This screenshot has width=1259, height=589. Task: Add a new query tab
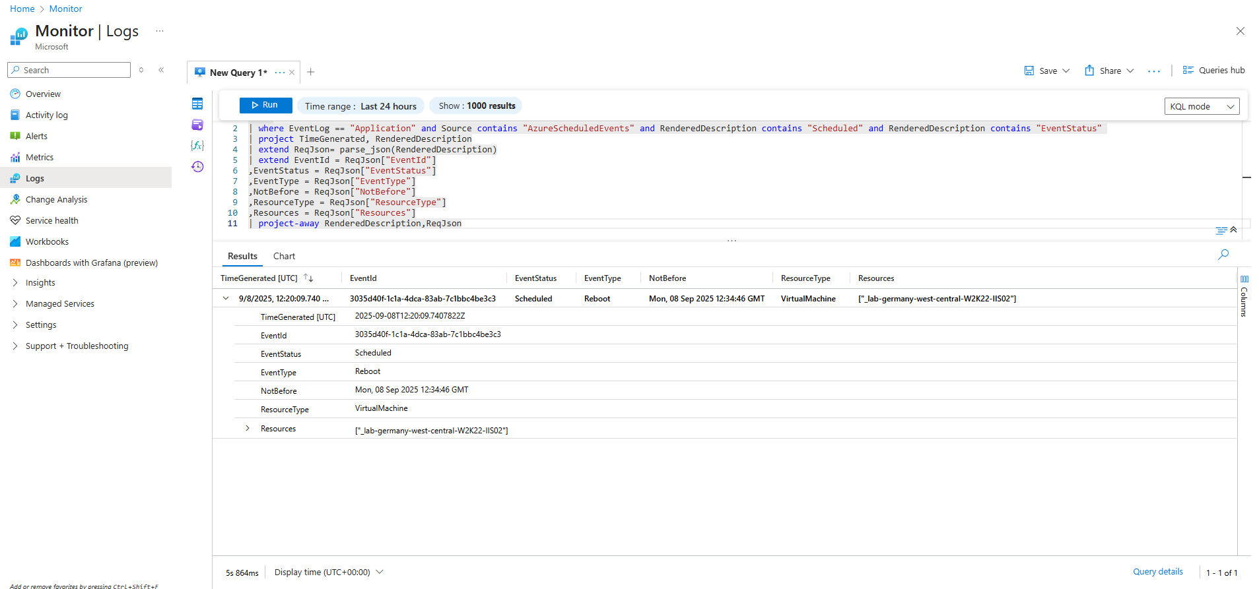click(311, 72)
